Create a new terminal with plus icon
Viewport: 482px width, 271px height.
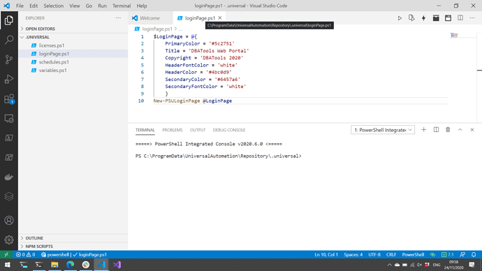click(x=423, y=130)
